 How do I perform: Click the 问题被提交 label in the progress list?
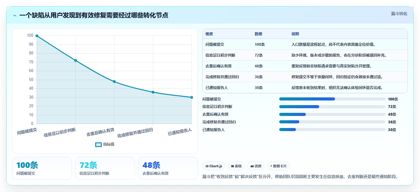pos(212,99)
